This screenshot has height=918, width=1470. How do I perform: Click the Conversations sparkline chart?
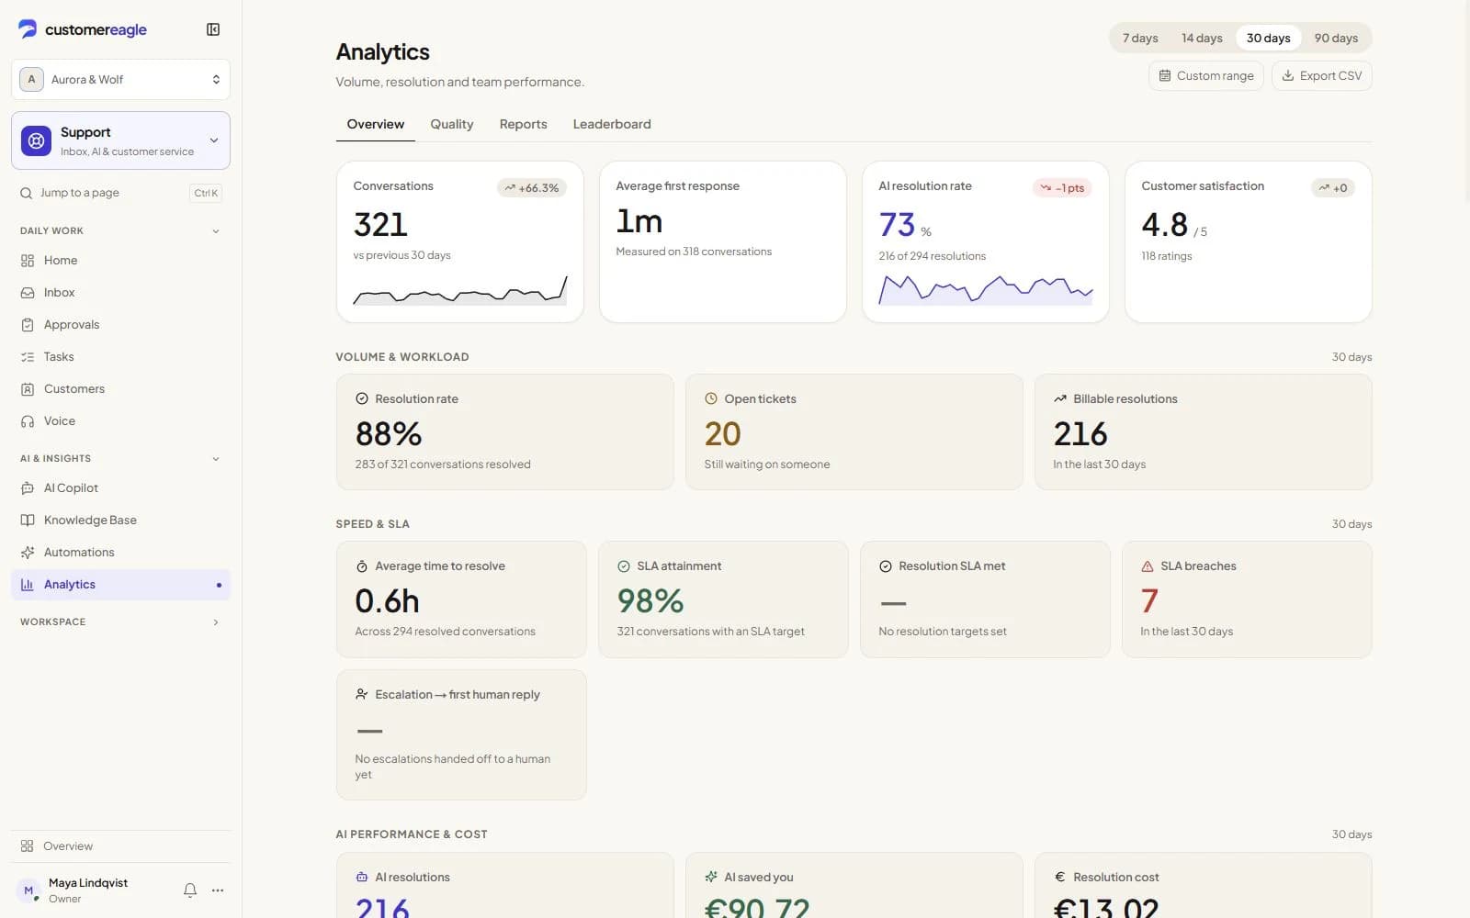point(460,290)
